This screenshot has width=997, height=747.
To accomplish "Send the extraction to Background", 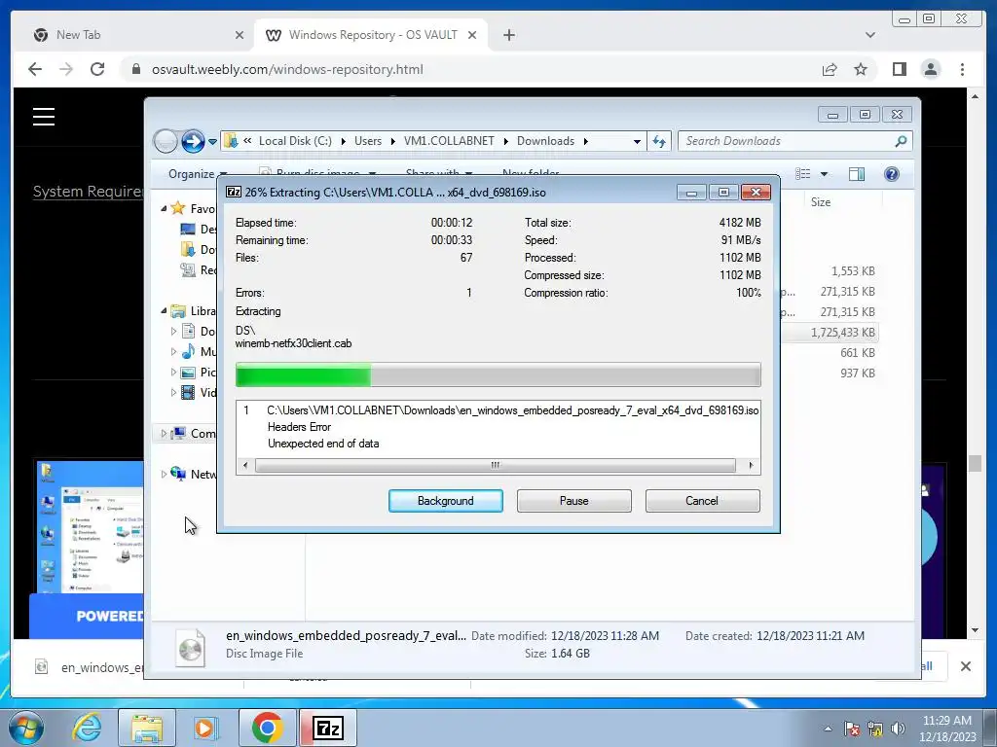I will click(445, 501).
